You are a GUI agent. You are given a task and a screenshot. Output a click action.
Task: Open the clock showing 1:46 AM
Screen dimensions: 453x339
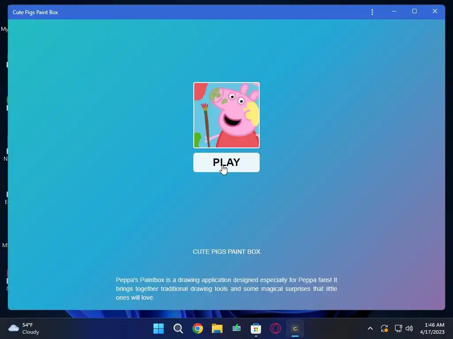pos(432,328)
